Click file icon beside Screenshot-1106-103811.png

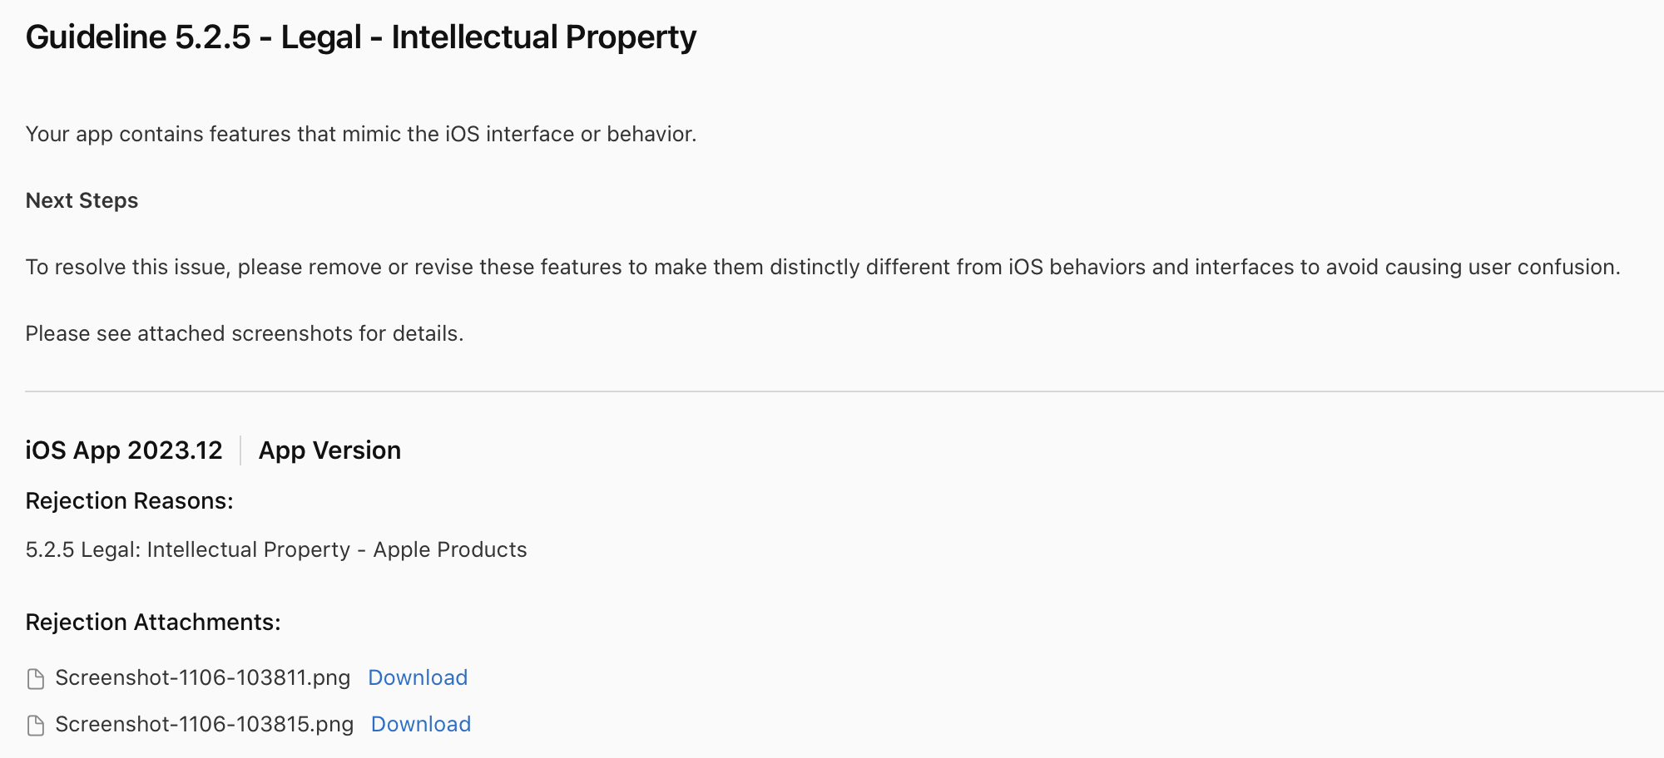click(36, 679)
